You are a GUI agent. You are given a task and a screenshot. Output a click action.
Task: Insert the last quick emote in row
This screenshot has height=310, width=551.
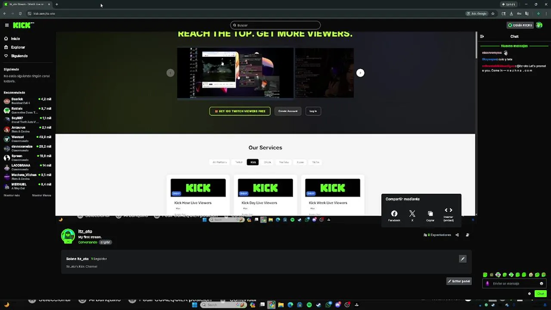tap(544, 275)
